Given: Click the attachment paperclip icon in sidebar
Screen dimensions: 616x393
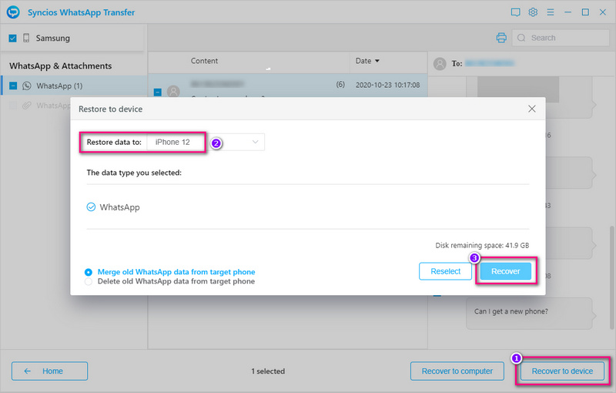Looking at the screenshot, I should (27, 106).
